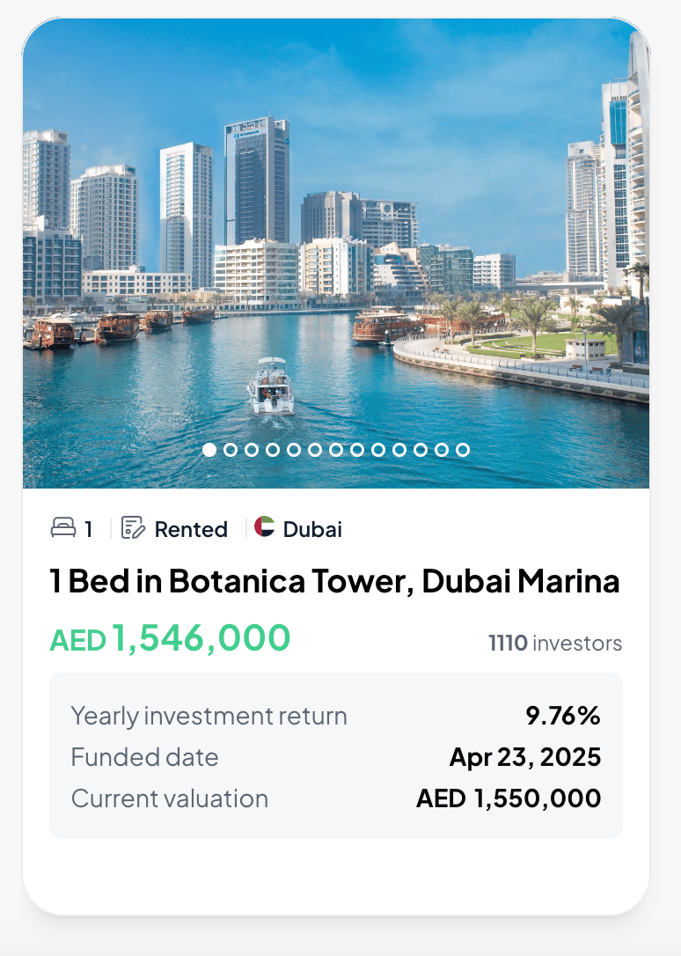Select the seventh carousel dot
This screenshot has height=956, width=681.
(x=336, y=450)
